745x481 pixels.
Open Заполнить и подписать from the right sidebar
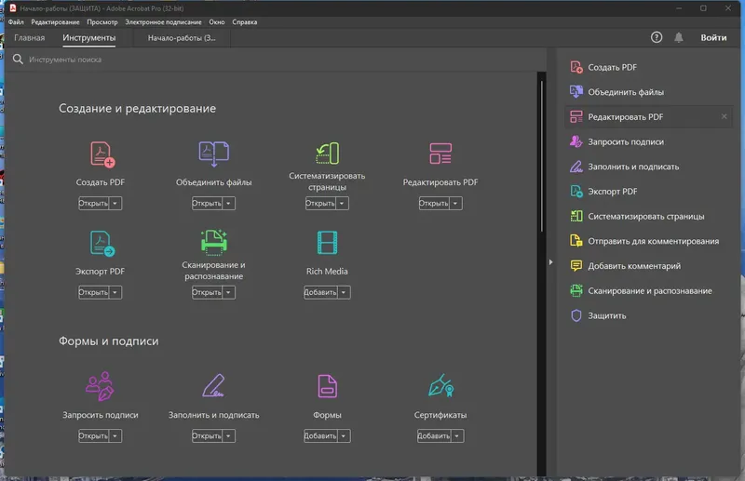[x=648, y=167]
